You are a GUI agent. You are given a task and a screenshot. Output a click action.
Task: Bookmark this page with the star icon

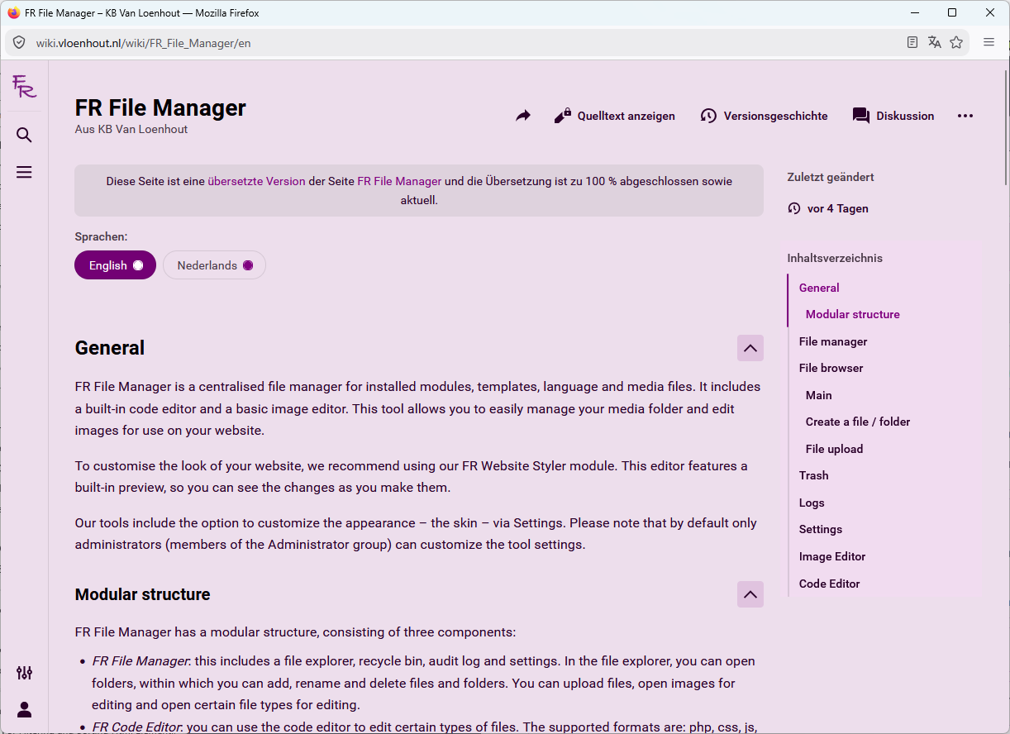(956, 42)
